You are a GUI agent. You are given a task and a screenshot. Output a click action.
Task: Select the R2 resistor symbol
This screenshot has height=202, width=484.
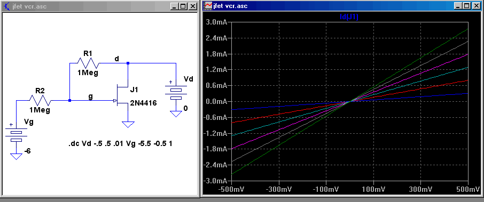point(40,100)
